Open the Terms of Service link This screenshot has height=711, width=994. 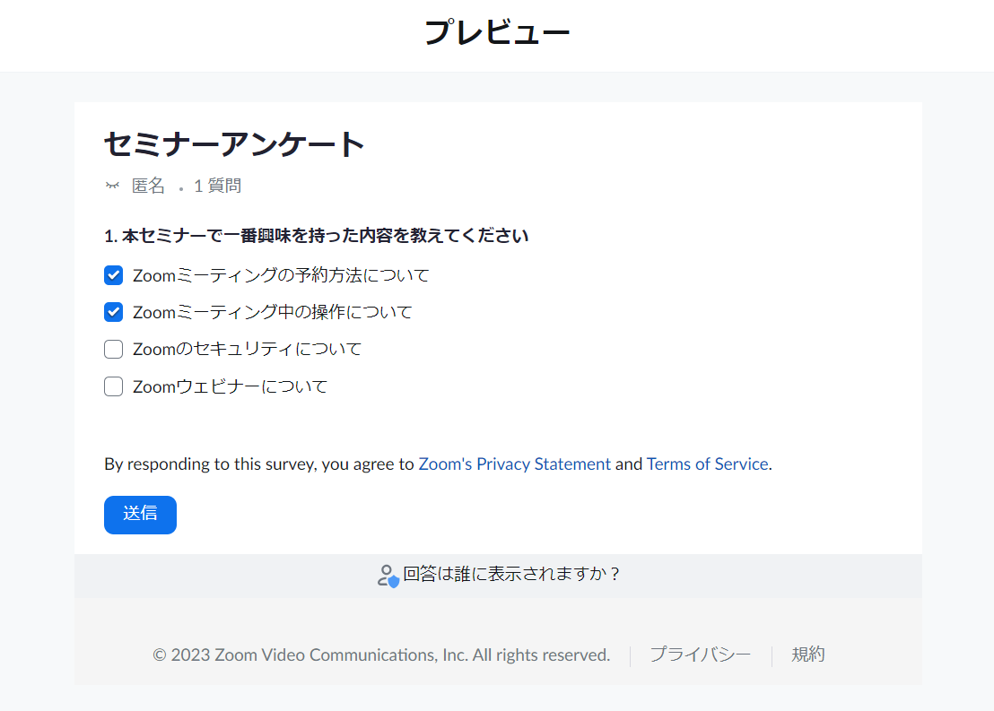707,464
